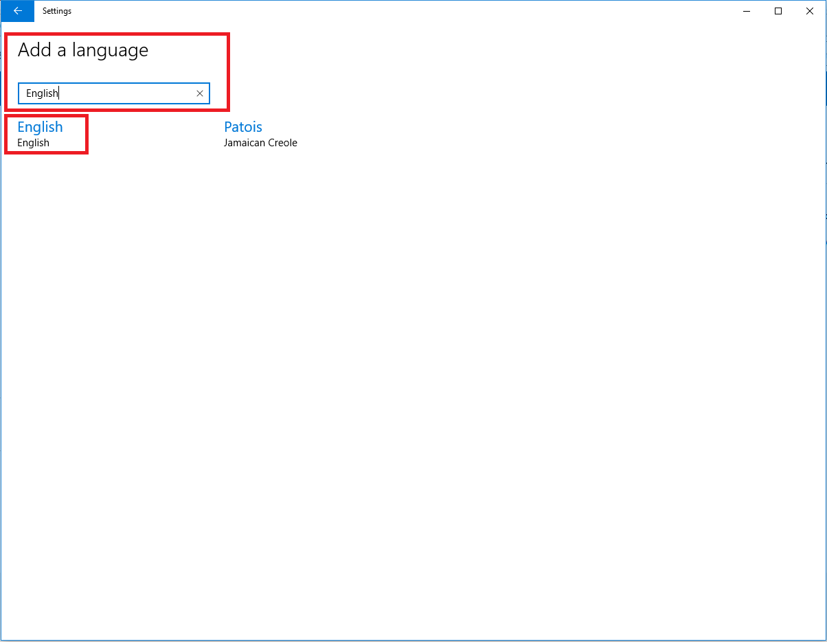827x642 pixels.
Task: Click the Jamaican Creole subtitle text
Action: [x=260, y=143]
